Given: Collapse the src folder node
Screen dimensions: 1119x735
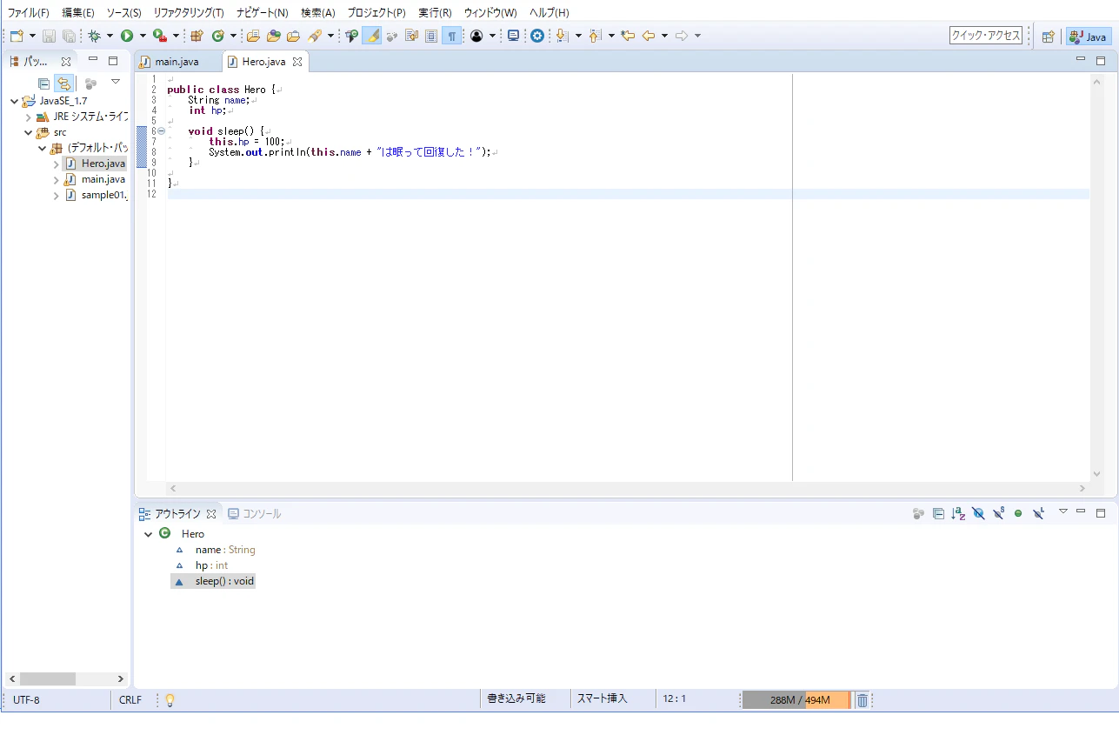Looking at the screenshot, I should coord(28,132).
